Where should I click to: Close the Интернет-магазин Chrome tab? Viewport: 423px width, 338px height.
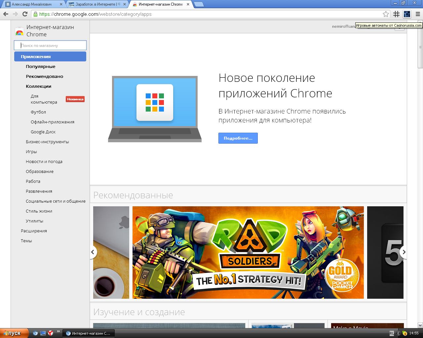click(x=188, y=4)
